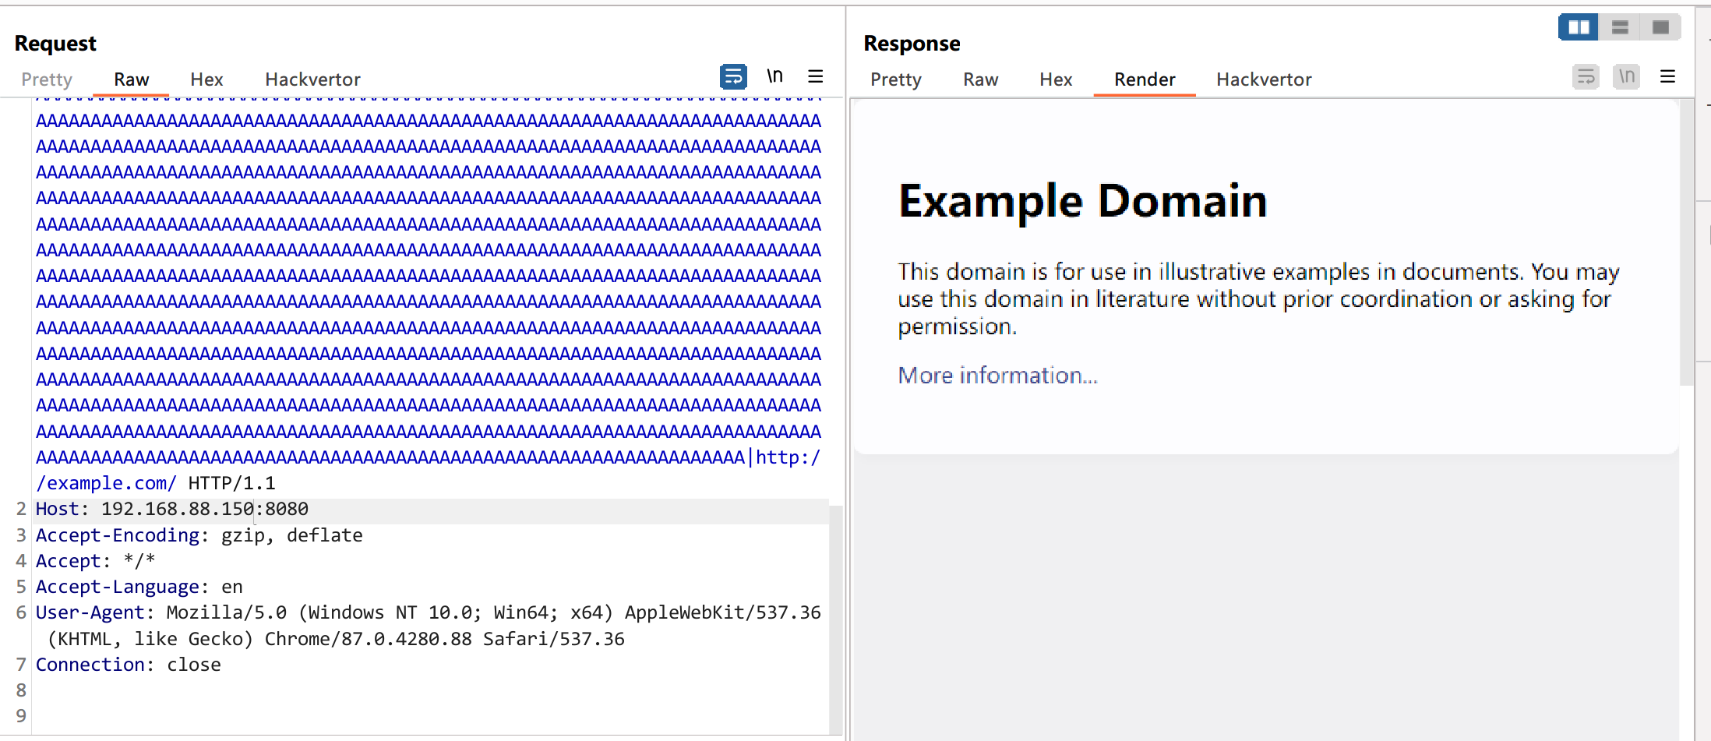Image resolution: width=1711 pixels, height=741 pixels.
Task: Switch to the combined tabbed layout
Action: (1660, 27)
